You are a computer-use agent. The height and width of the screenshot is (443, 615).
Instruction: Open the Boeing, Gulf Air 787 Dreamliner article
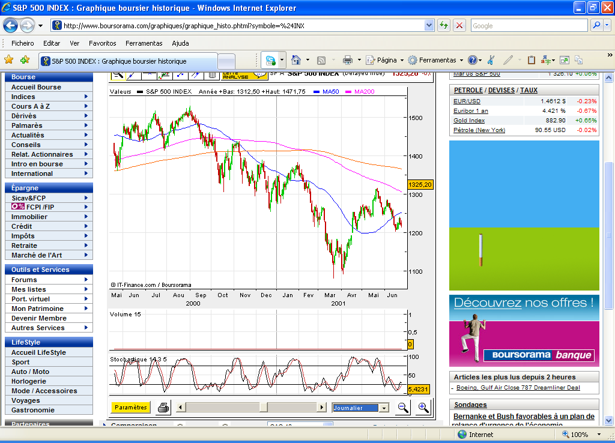pos(518,387)
